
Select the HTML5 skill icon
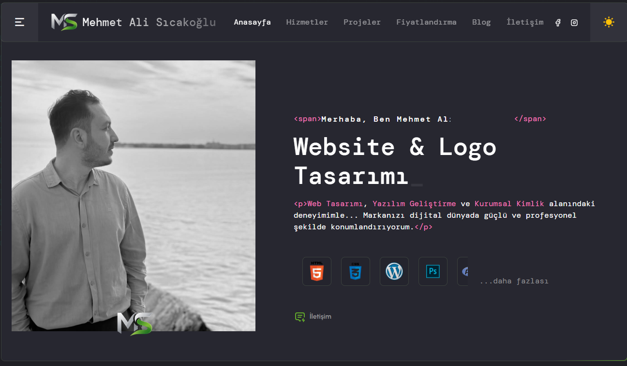(x=317, y=271)
